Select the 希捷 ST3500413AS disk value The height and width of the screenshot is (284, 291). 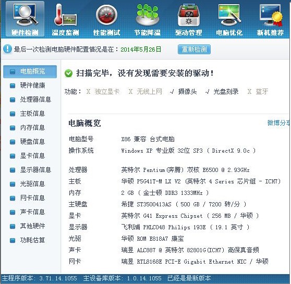click(184, 204)
